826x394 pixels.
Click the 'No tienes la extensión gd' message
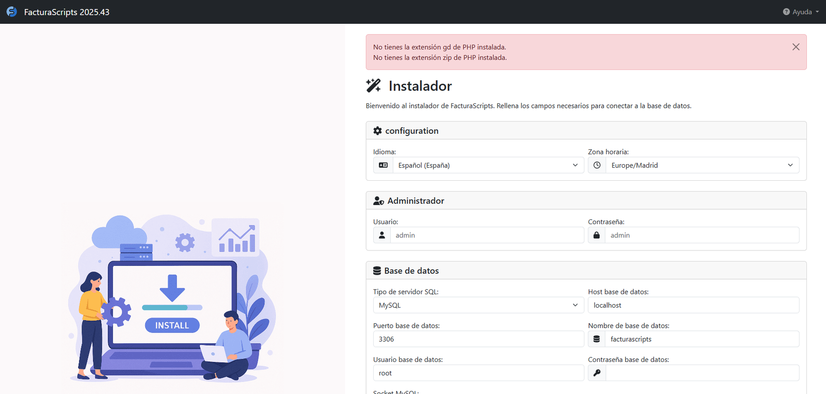439,47
